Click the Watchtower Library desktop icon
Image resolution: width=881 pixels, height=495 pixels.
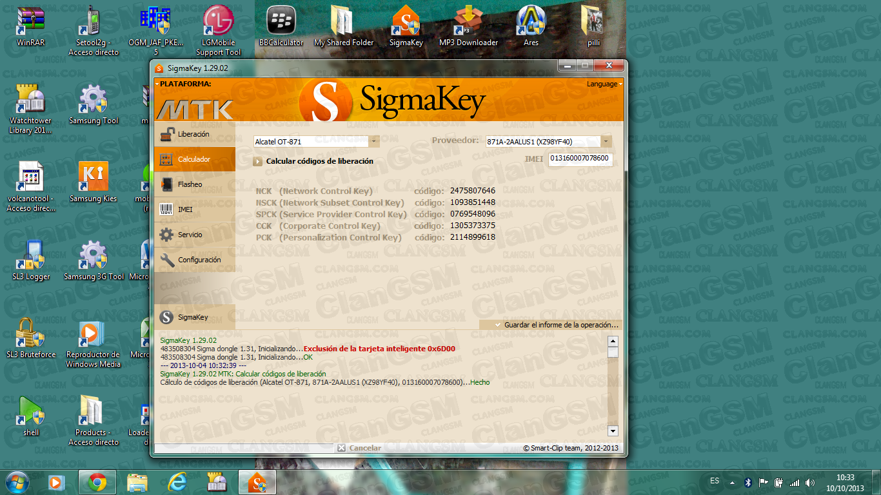click(30, 109)
